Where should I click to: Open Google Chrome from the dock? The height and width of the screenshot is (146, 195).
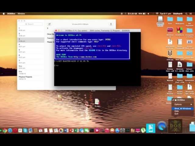(x=5, y=130)
